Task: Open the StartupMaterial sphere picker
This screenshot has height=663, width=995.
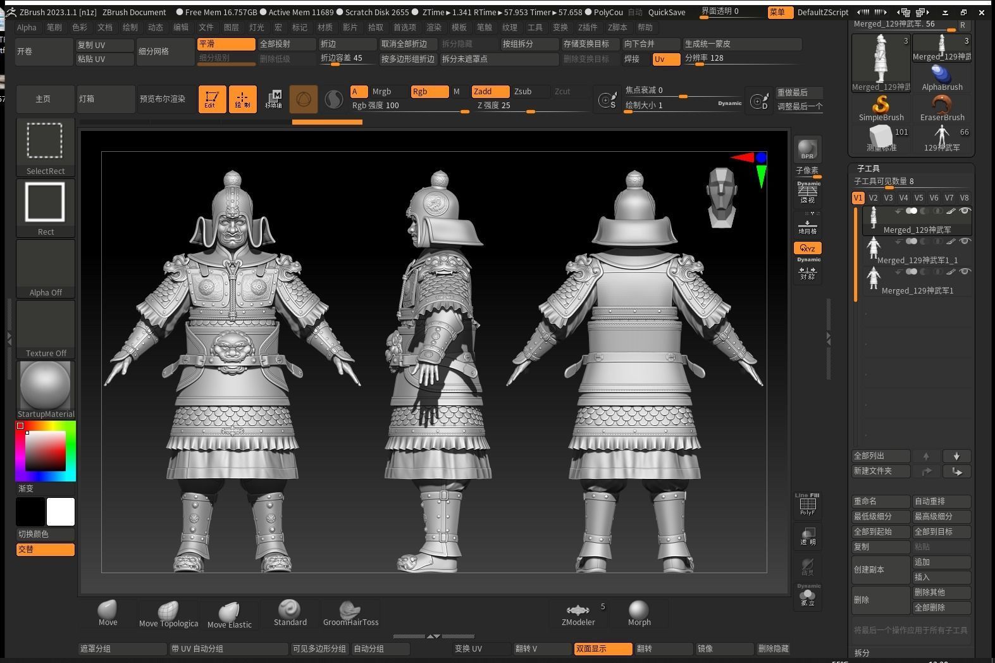Action: pyautogui.click(x=45, y=390)
